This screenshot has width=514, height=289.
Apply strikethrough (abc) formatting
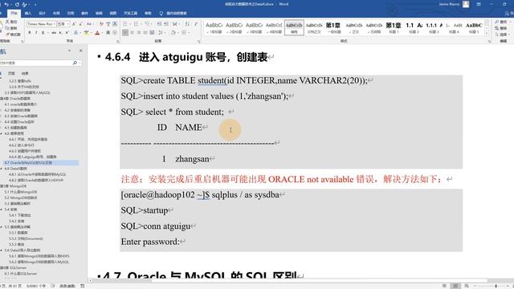(x=54, y=33)
